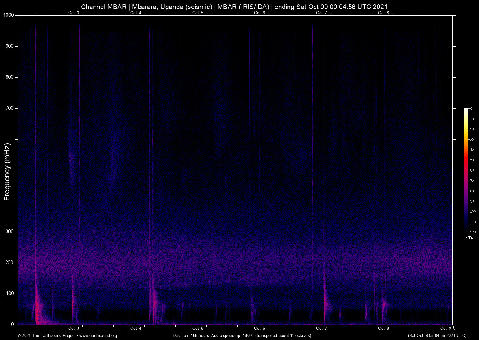Select the Oct 5 label on top axis
479x340 pixels.
click(x=198, y=13)
